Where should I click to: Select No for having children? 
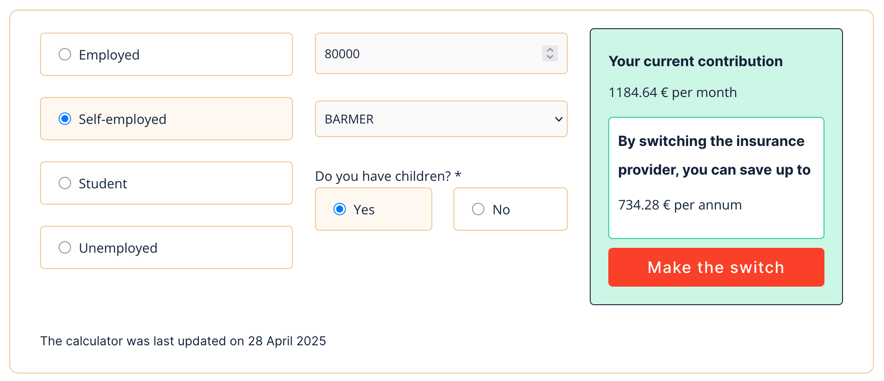pyautogui.click(x=478, y=209)
